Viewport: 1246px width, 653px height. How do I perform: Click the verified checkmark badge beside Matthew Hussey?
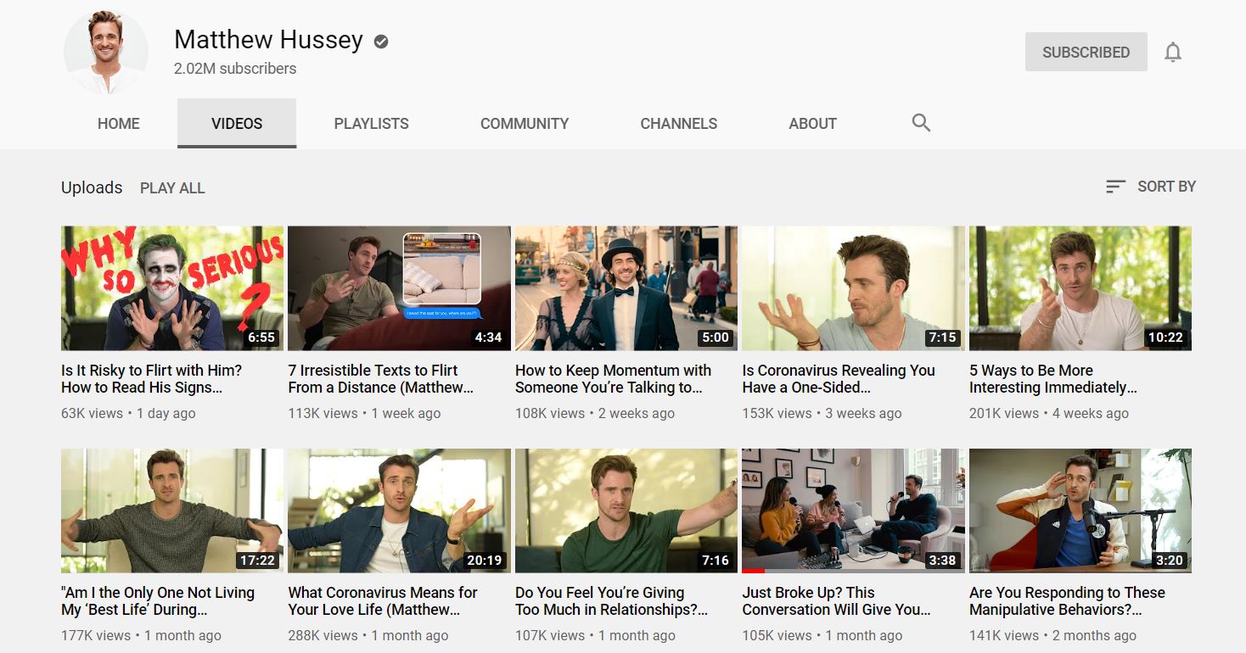click(381, 41)
